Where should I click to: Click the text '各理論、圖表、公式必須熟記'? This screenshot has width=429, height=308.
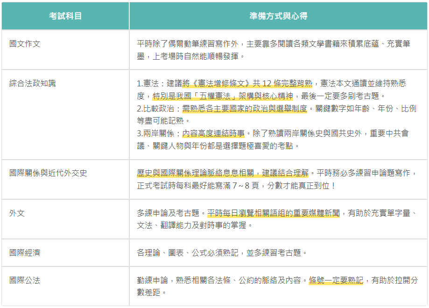187,253
